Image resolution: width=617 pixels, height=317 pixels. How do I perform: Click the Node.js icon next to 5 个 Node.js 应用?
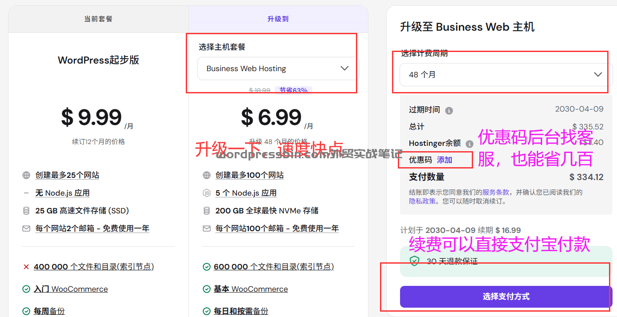206,193
